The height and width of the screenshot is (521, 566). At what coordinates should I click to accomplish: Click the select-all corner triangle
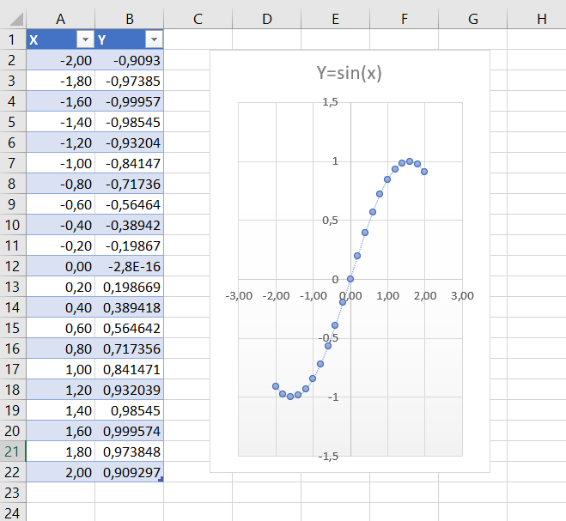(16, 19)
